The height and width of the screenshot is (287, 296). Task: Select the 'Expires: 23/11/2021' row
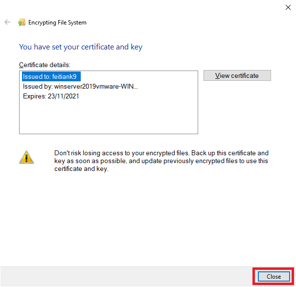pyautogui.click(x=51, y=96)
